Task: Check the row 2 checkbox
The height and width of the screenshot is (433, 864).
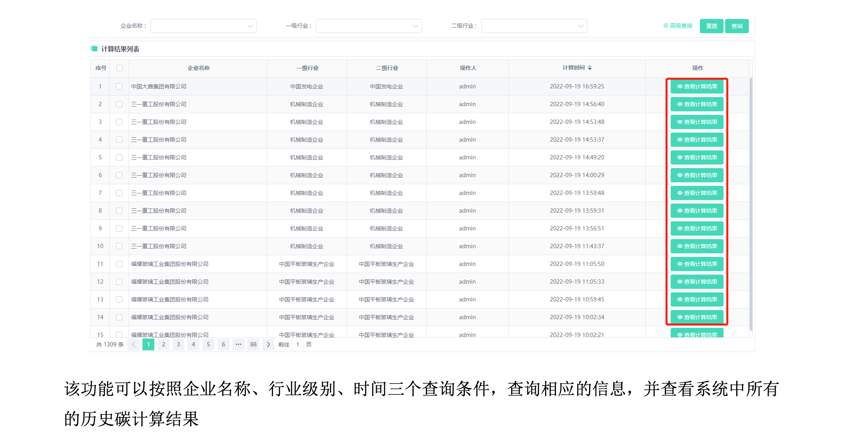Action: 119,104
